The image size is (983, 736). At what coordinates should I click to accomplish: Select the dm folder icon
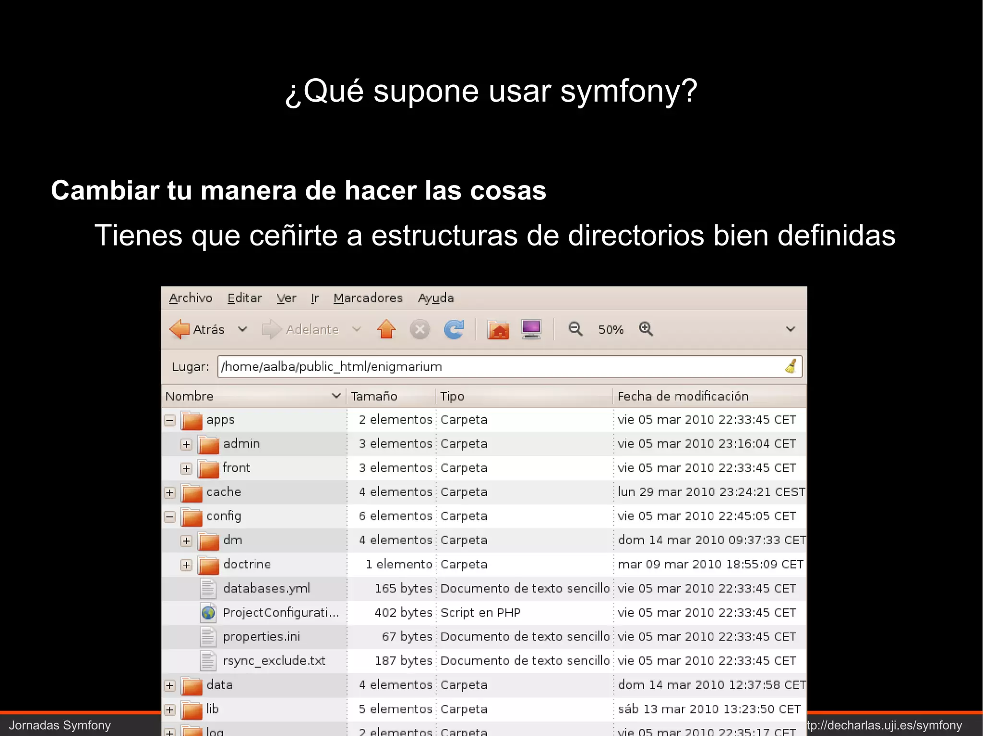click(x=208, y=541)
